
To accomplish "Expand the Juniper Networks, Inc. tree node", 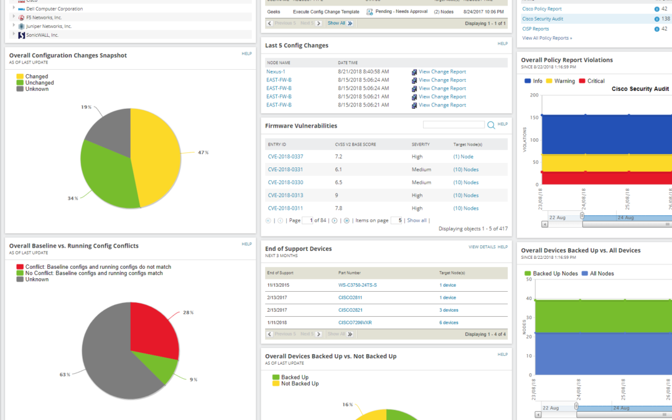I will coord(14,26).
